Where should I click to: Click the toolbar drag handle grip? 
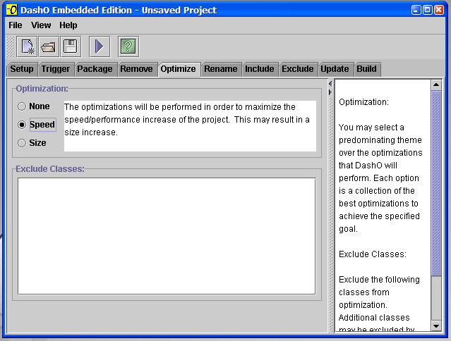[10, 46]
